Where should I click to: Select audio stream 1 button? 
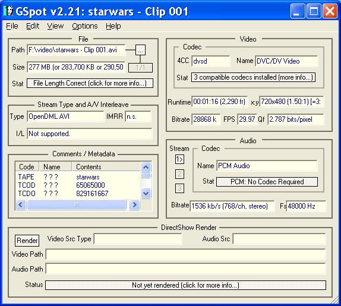(179, 159)
